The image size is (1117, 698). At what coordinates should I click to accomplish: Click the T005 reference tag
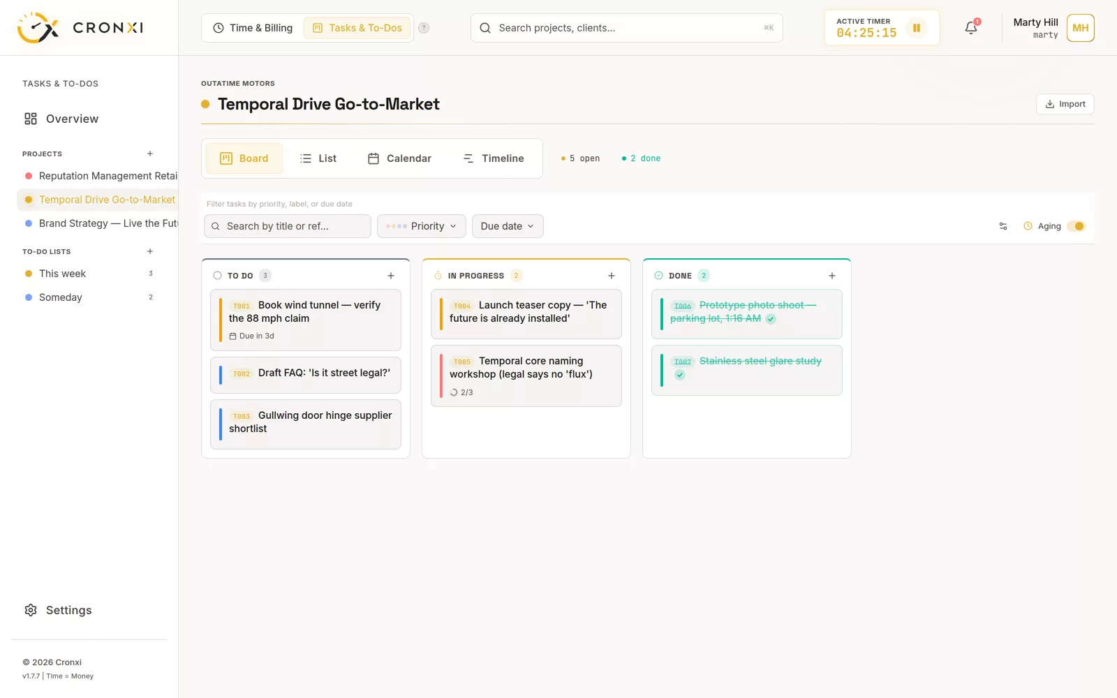pos(462,362)
